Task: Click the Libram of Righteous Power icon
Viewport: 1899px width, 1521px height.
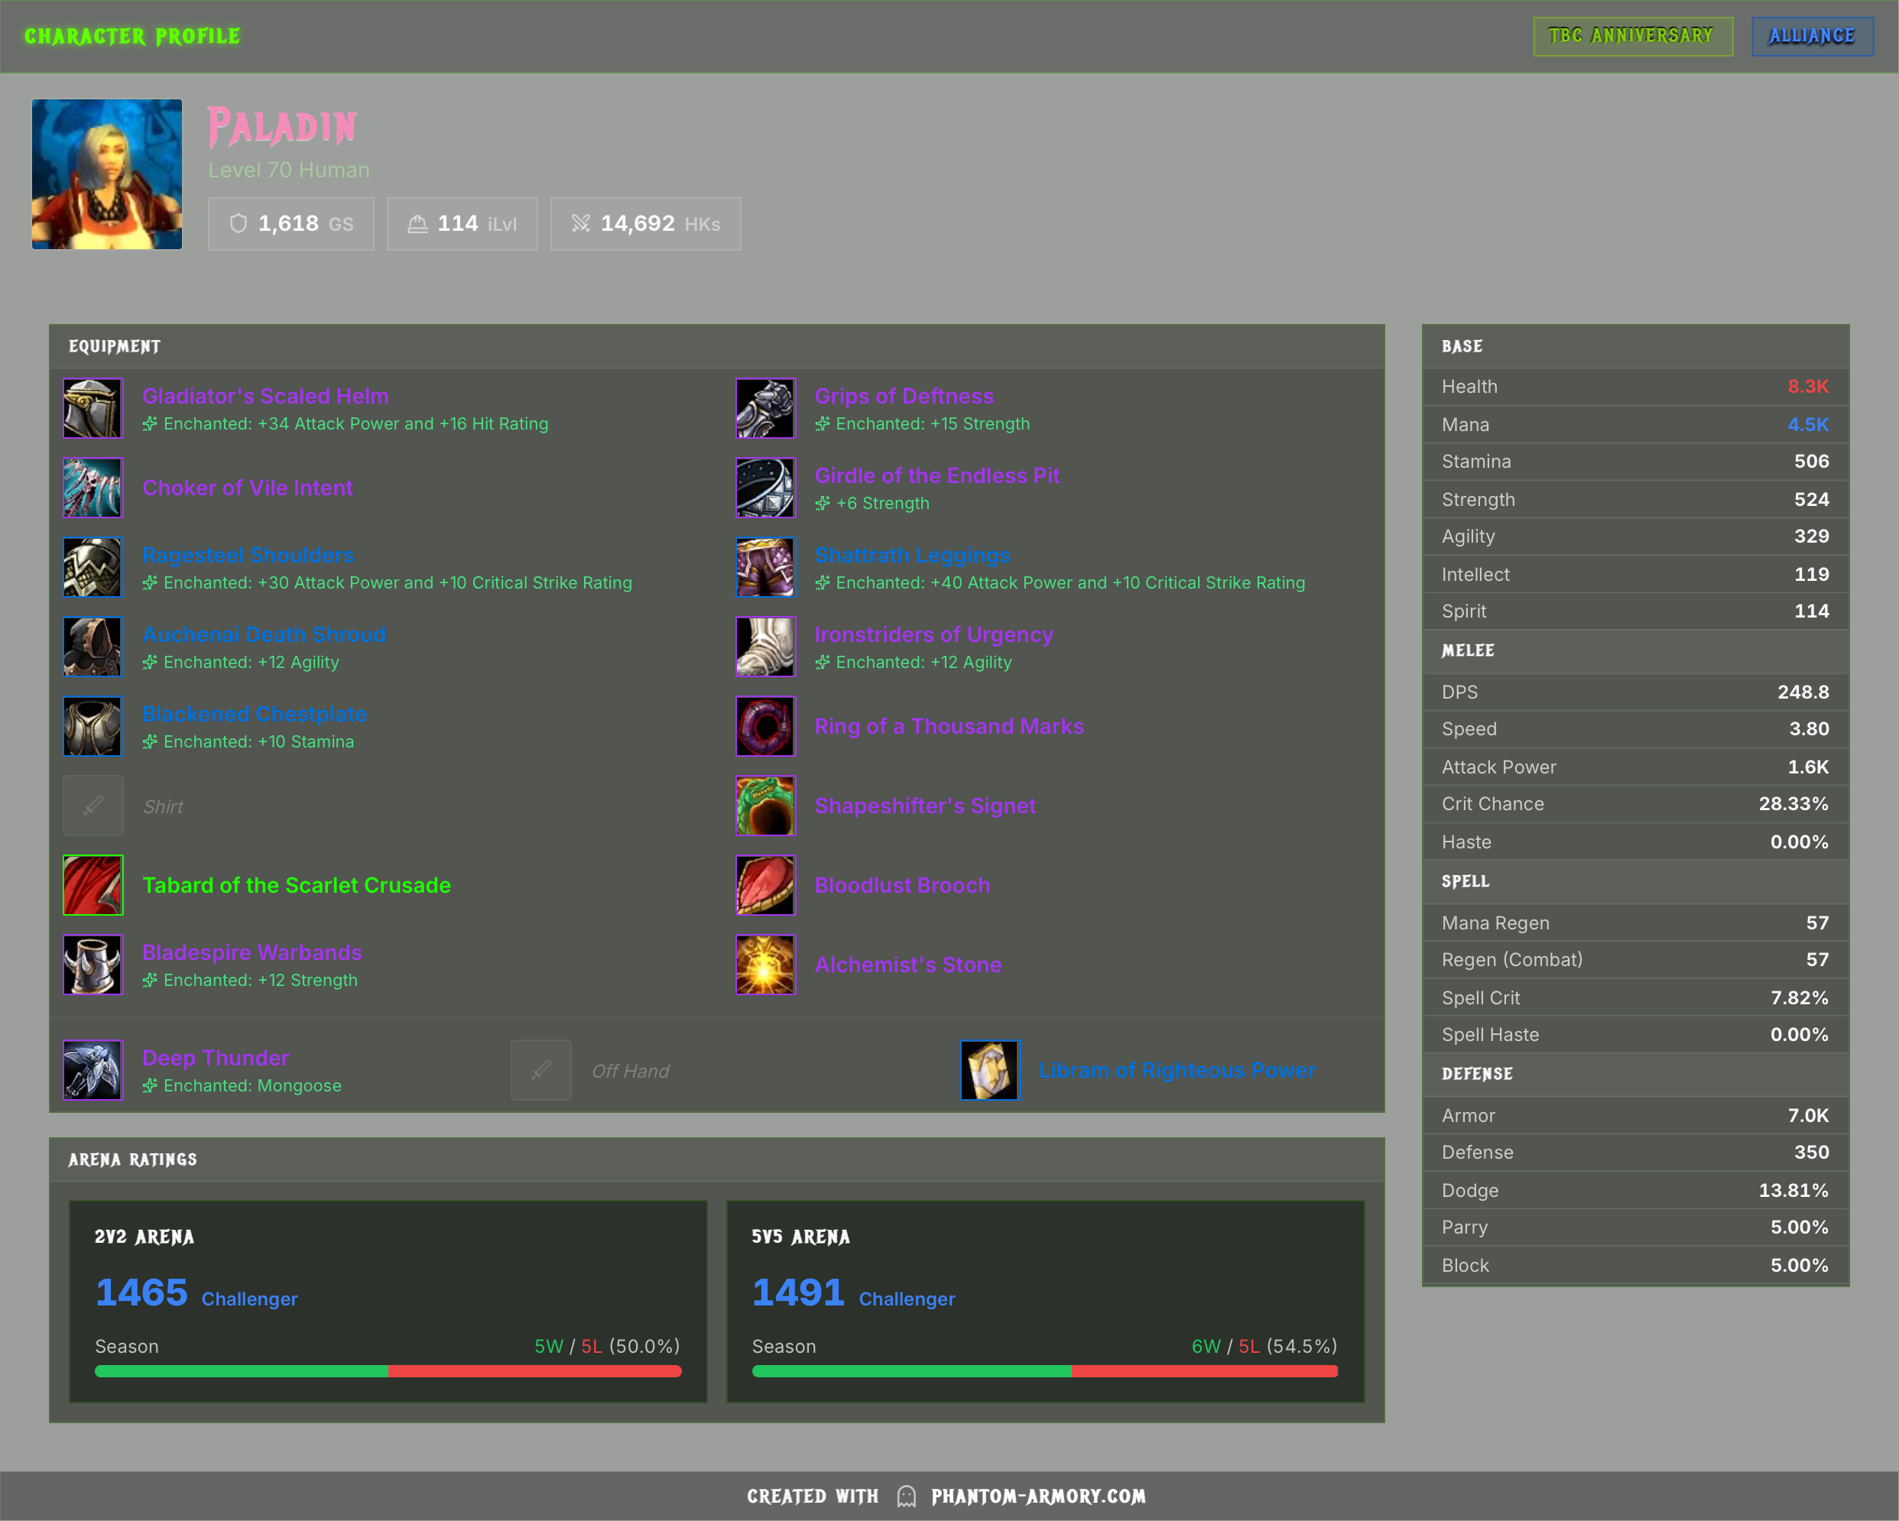Action: click(x=989, y=1070)
